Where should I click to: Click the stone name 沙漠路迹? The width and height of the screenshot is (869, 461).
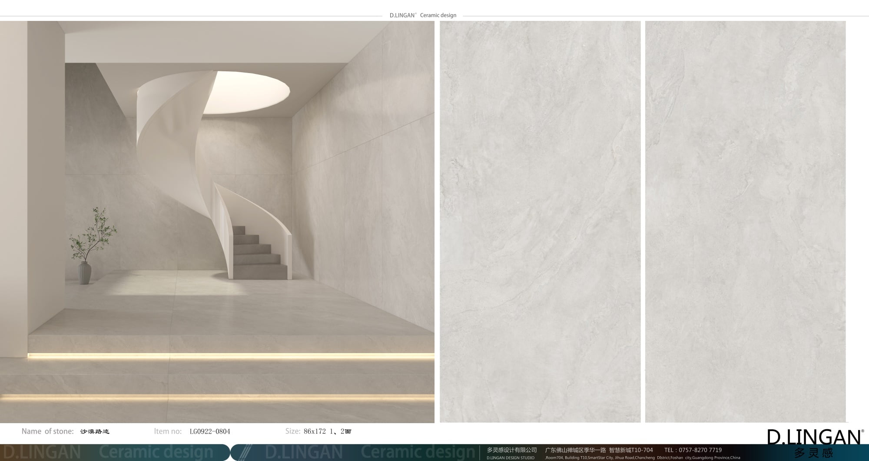pos(95,431)
